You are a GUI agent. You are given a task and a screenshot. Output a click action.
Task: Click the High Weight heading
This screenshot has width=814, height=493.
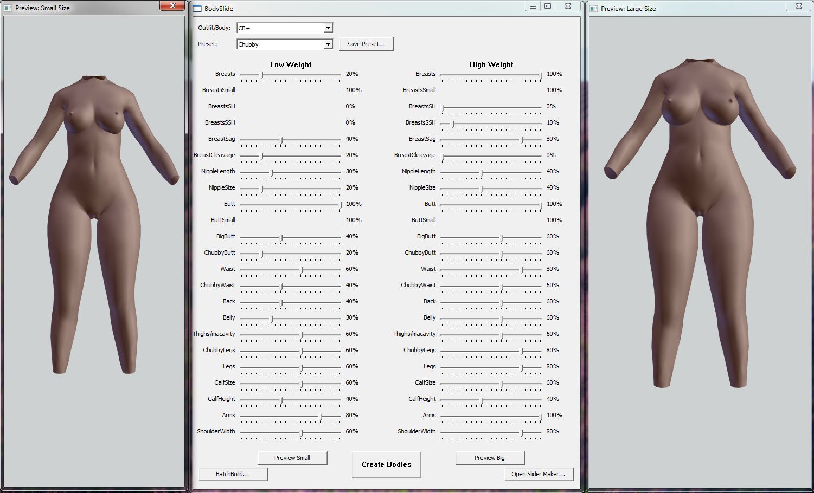[x=491, y=64]
